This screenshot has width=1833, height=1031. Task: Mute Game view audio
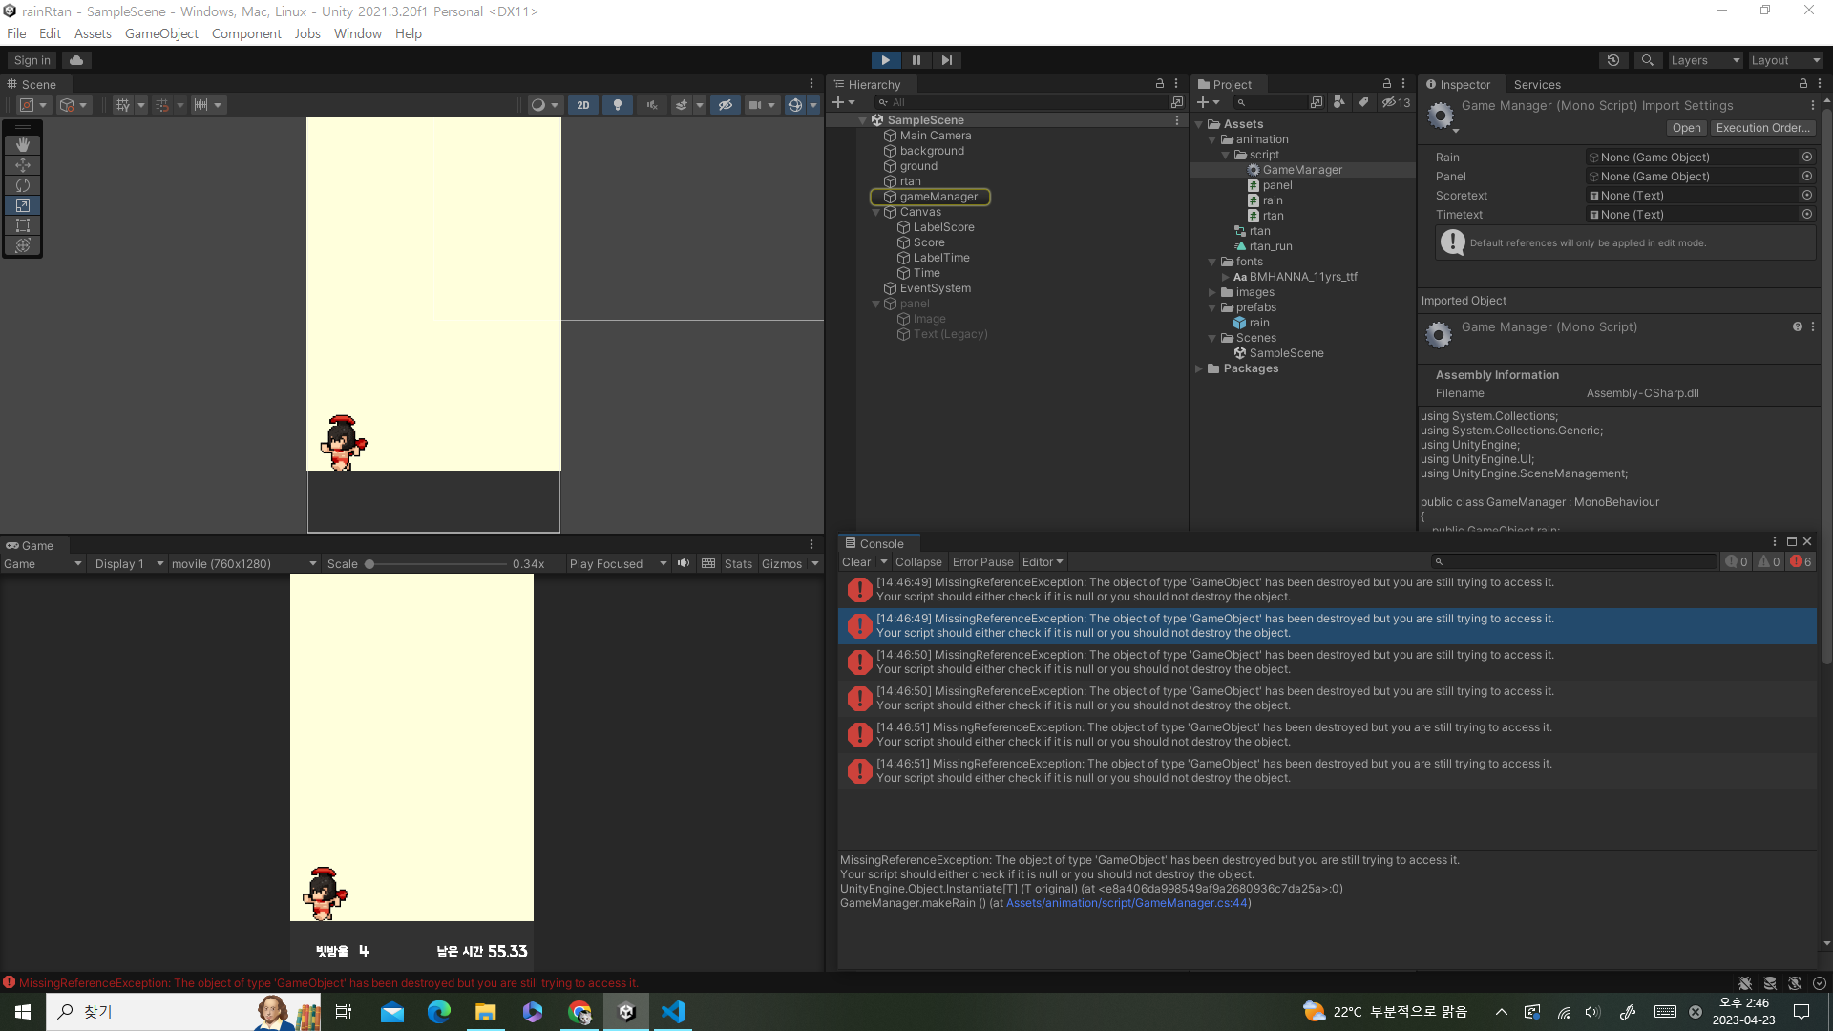684,563
